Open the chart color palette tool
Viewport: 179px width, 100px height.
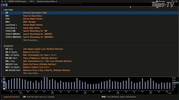[4, 86]
